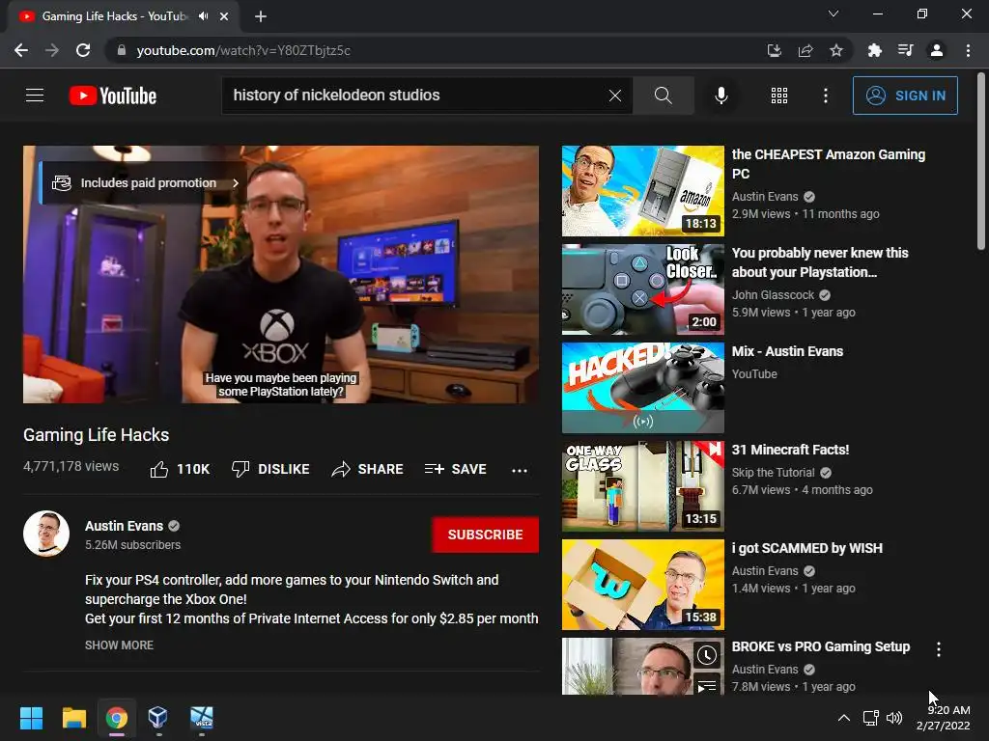Open the Vista taskbar app icon
Image resolution: width=989 pixels, height=741 pixels.
[202, 718]
